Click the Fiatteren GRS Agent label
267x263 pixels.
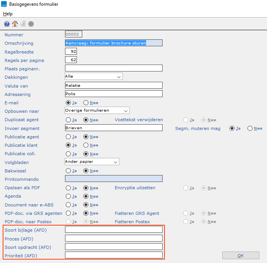[x=137, y=213]
